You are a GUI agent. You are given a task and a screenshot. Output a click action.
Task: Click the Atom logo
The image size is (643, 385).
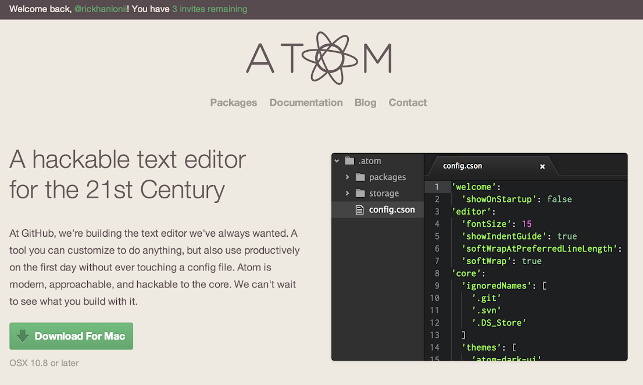coord(319,58)
